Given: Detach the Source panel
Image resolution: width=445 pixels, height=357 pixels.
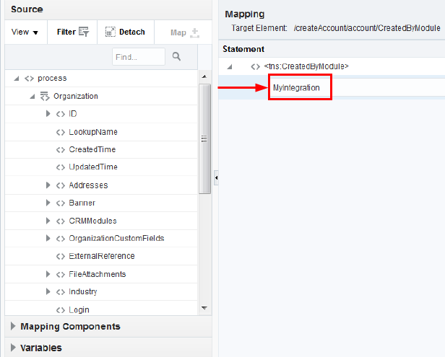Looking at the screenshot, I should [x=125, y=32].
